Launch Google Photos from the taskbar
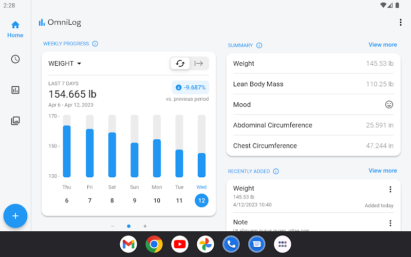411x257 pixels. tap(206, 245)
